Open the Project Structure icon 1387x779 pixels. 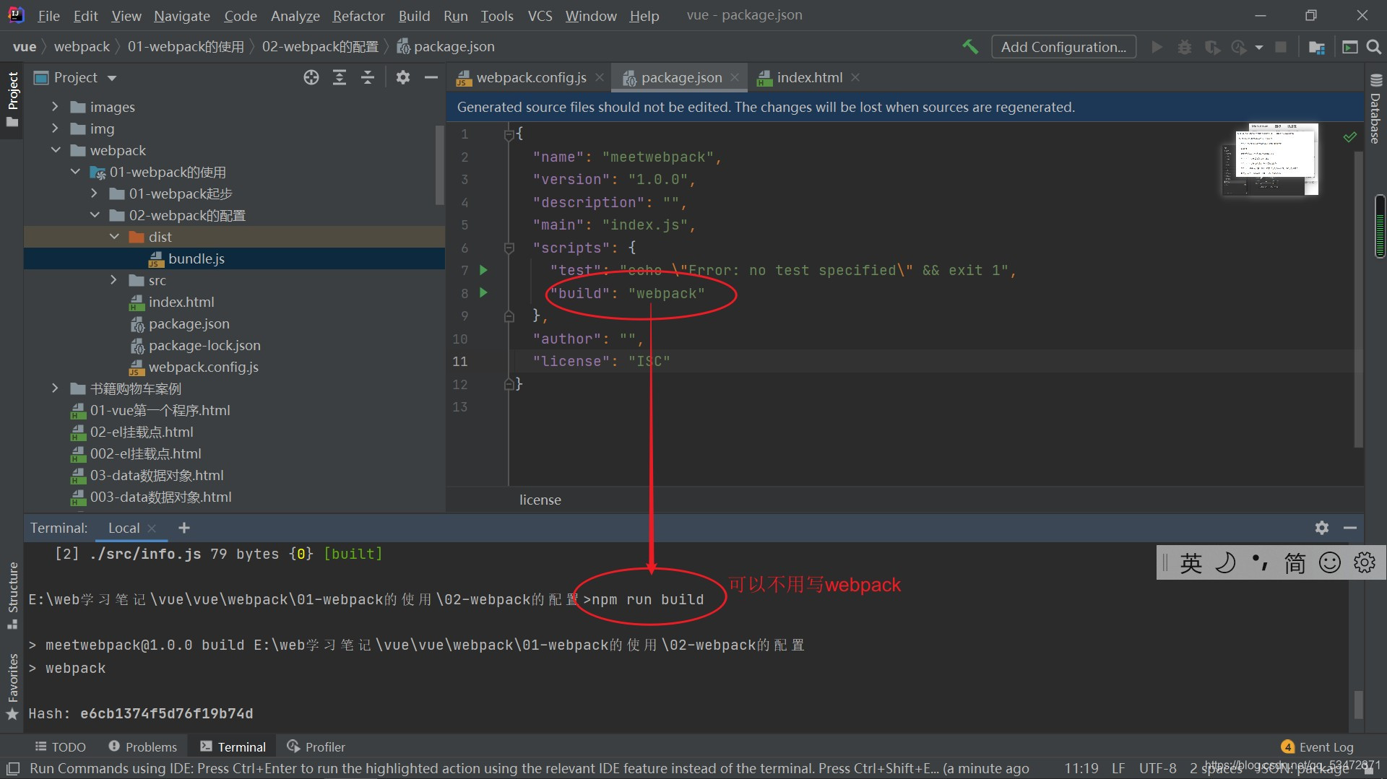tap(1316, 47)
